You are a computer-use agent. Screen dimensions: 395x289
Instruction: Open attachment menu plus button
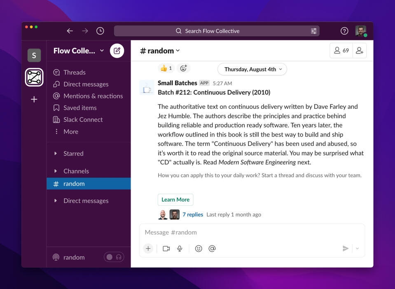(x=148, y=249)
